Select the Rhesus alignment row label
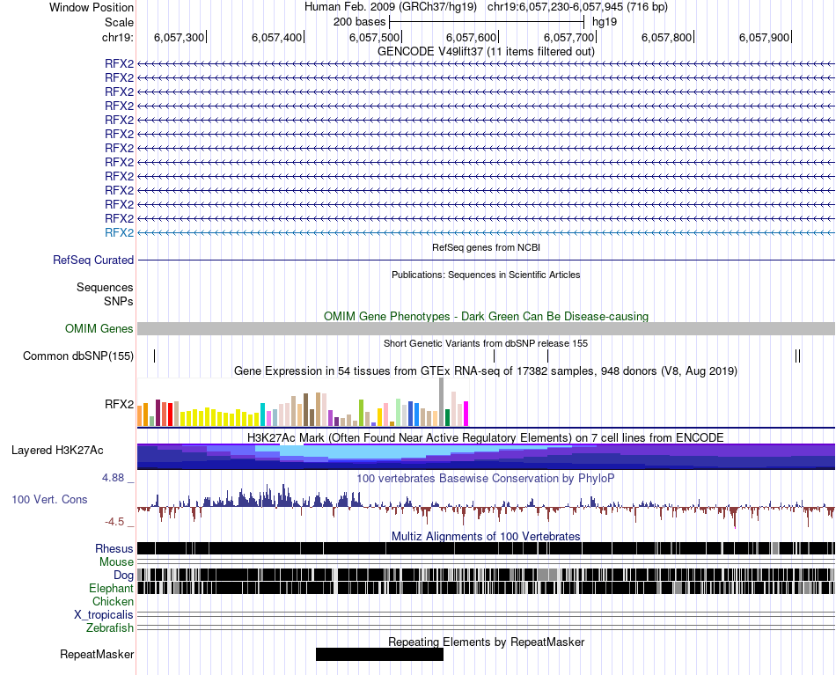The image size is (836, 675). (114, 548)
